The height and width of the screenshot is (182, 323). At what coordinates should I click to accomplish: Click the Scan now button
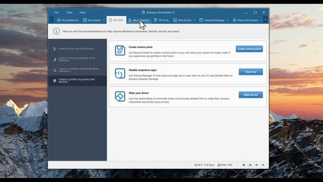click(251, 72)
